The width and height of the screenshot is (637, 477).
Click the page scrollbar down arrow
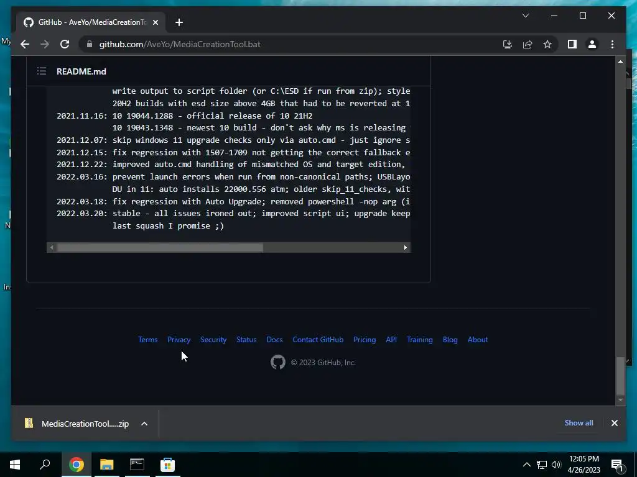click(620, 400)
